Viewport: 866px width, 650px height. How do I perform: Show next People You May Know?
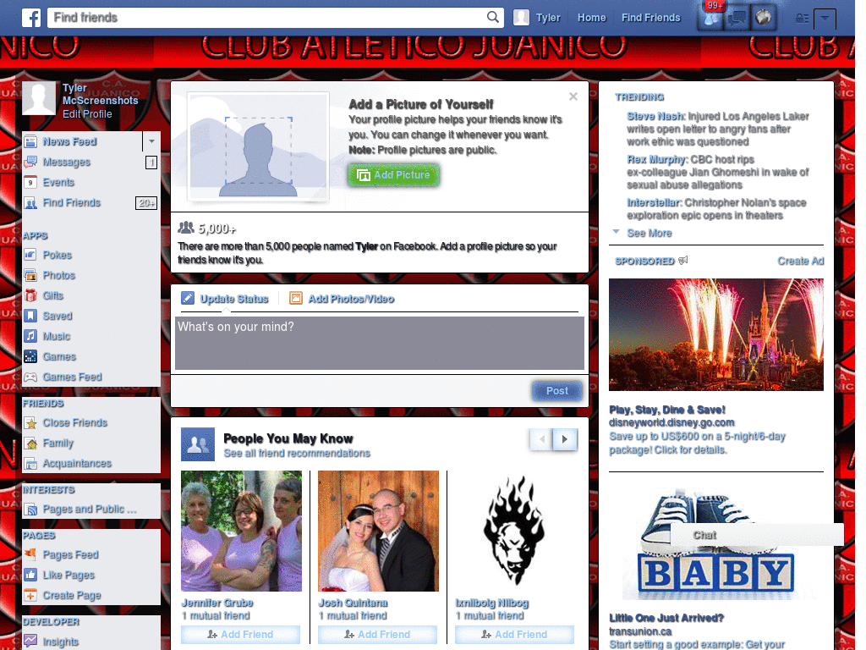pos(564,439)
